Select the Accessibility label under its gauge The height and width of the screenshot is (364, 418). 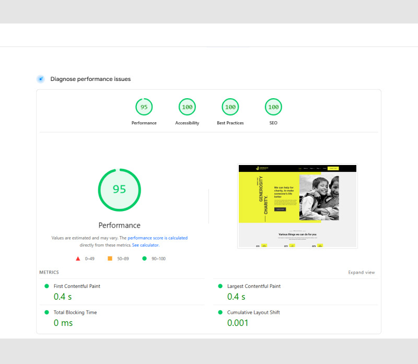pyautogui.click(x=187, y=123)
